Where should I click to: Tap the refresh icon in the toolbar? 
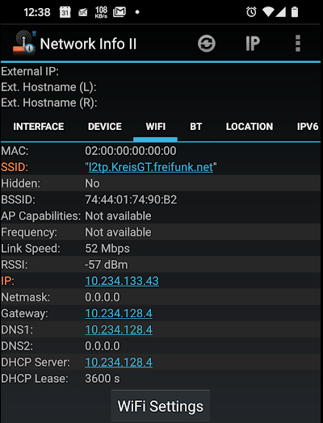[x=207, y=44]
